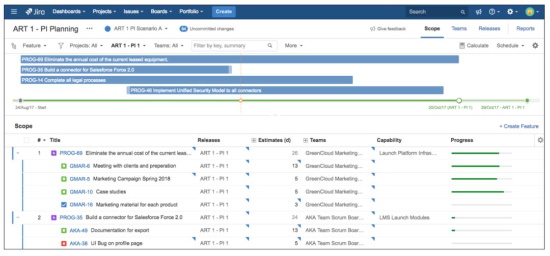Open the Dashboards menu

(69, 12)
